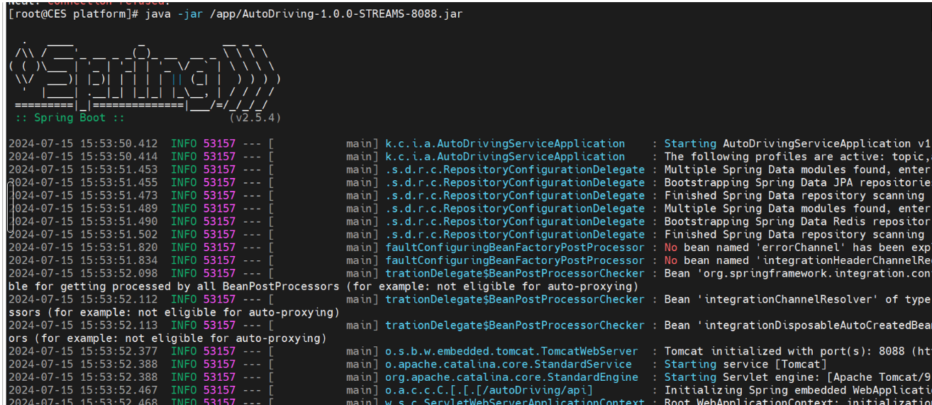
Task: Select the 'ble for getting processed by all BeanPostProcessors' line
Action: pos(323,286)
